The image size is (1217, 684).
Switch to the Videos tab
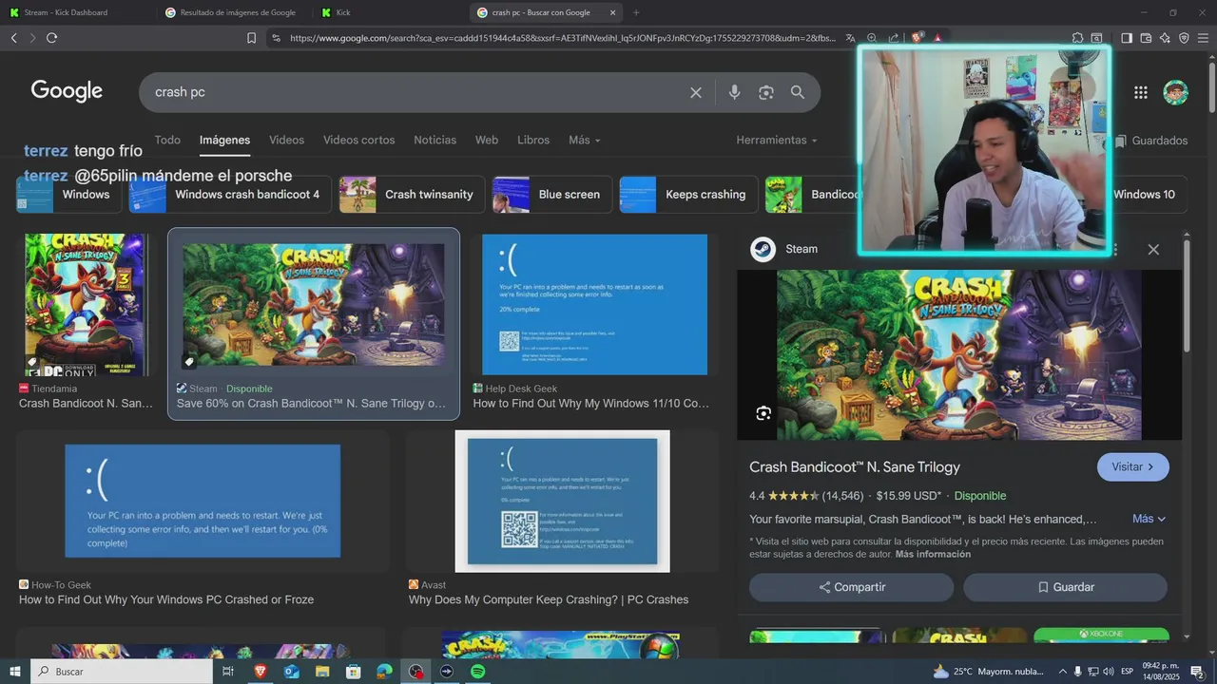(286, 140)
